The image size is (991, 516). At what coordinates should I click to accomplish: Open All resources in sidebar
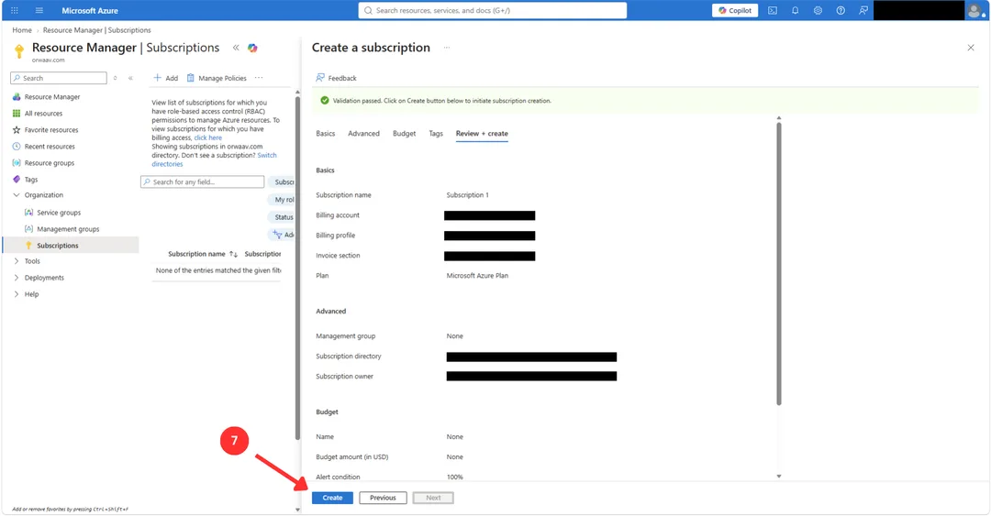pyautogui.click(x=43, y=113)
